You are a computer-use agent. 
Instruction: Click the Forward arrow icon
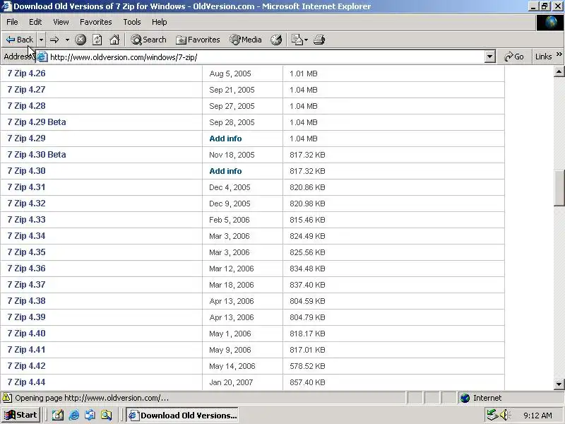coord(54,40)
